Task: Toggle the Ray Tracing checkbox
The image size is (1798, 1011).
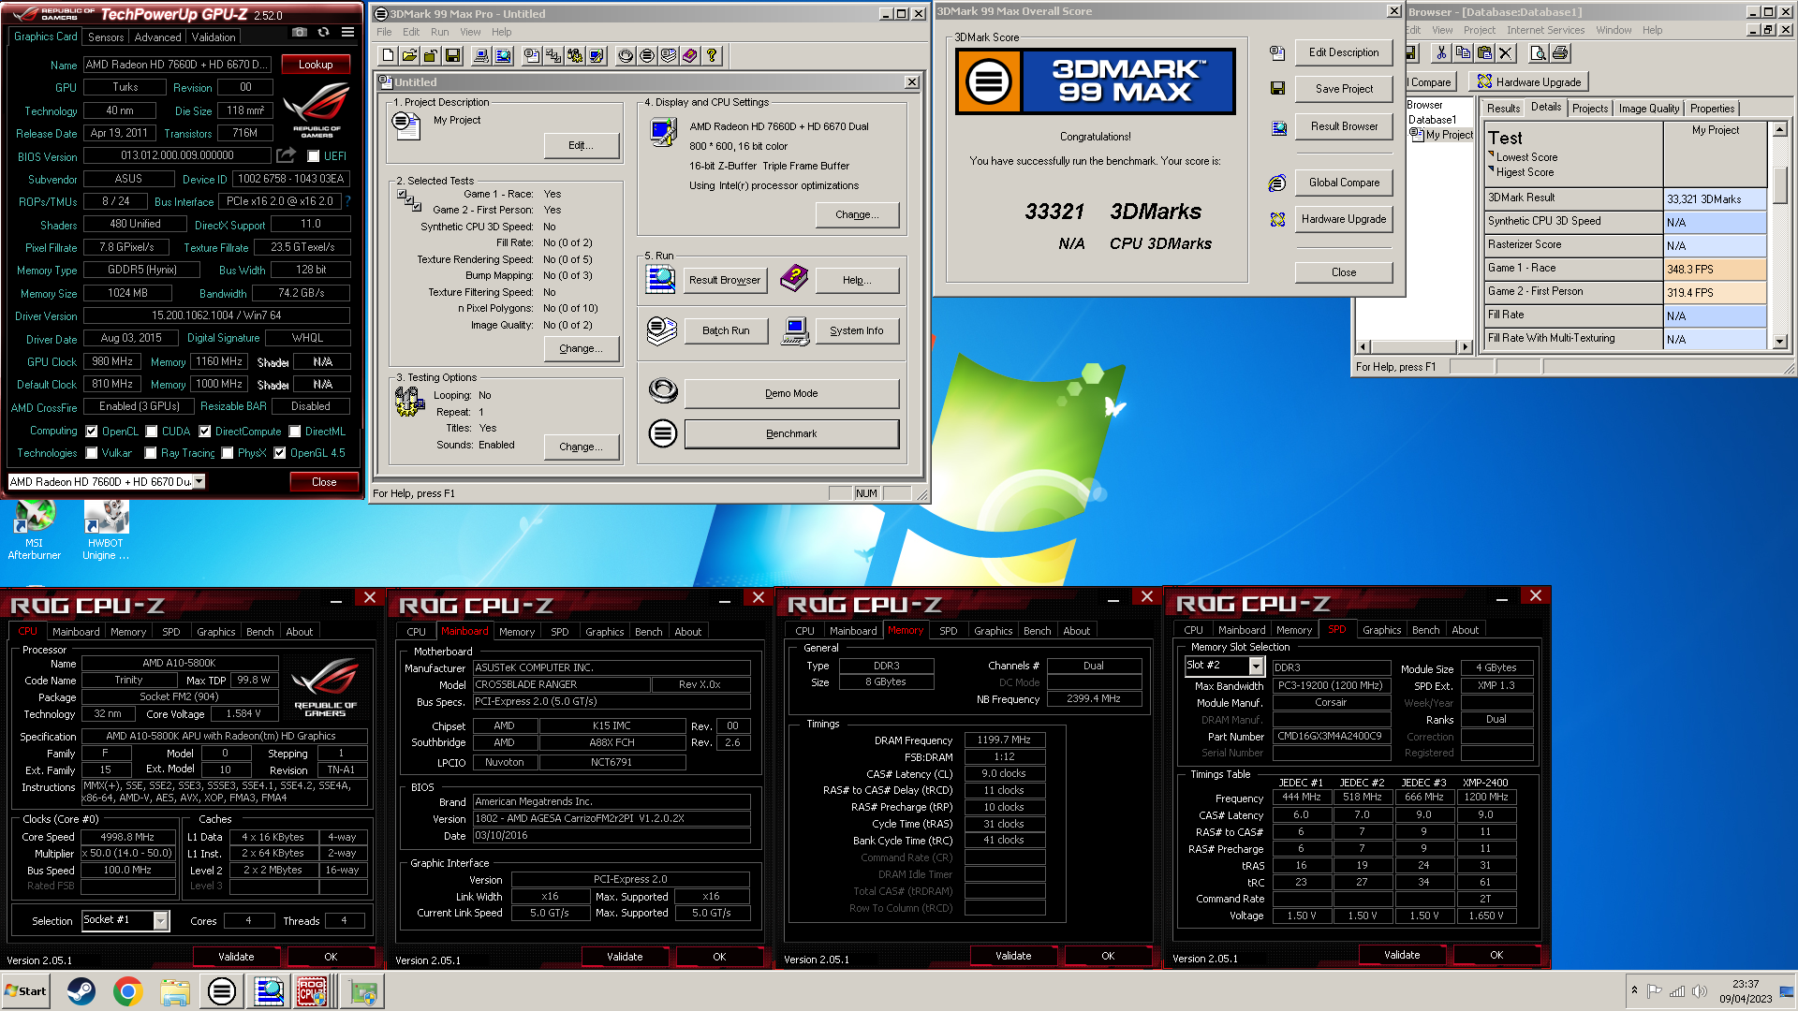Action: pyautogui.click(x=151, y=453)
